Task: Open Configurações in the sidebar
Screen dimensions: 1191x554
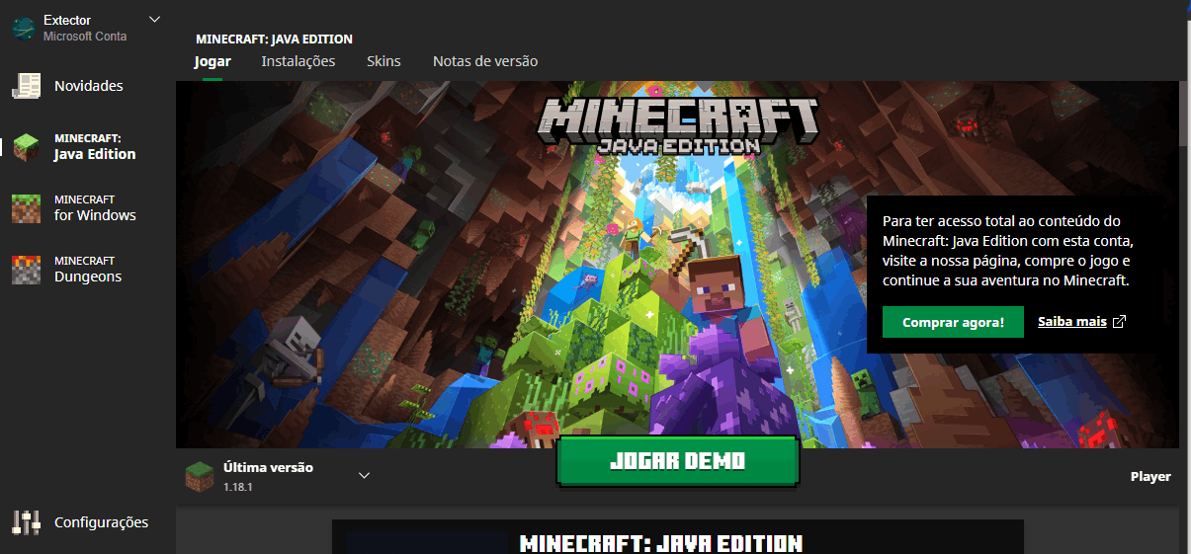Action: (101, 522)
